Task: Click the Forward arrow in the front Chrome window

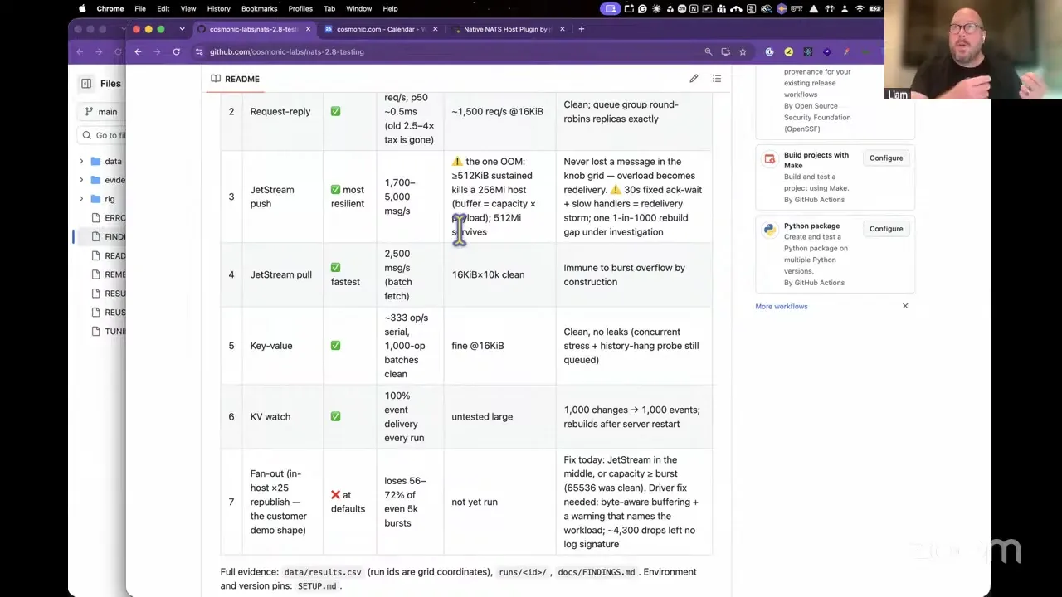Action: pos(157,51)
